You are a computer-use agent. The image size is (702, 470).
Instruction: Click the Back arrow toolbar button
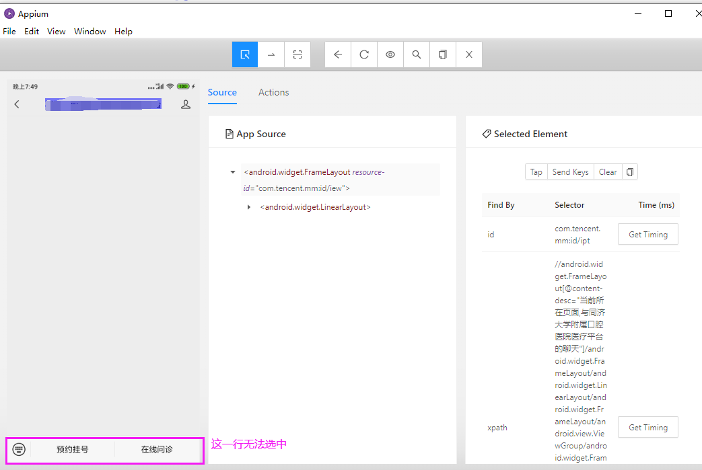click(338, 54)
